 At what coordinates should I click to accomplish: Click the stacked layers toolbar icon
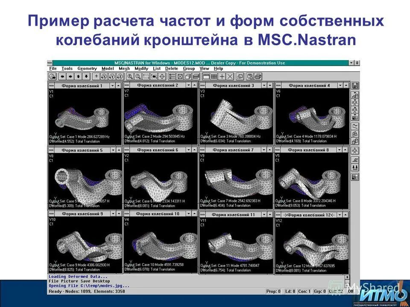196,76
